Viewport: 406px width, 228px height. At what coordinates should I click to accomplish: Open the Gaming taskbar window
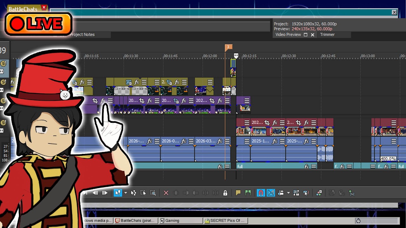(x=181, y=220)
